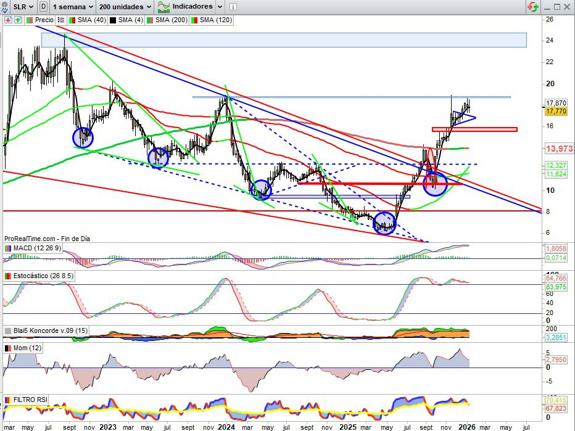
Task: Click the Estocástico color swatch
Action: click(8, 276)
